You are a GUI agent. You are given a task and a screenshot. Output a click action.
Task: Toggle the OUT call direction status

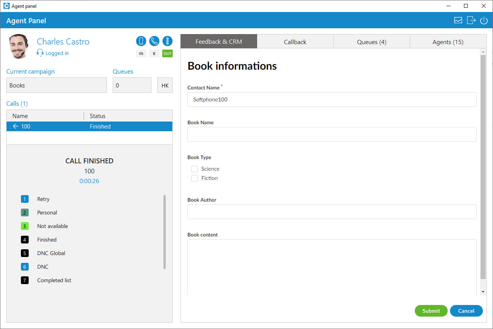click(167, 53)
